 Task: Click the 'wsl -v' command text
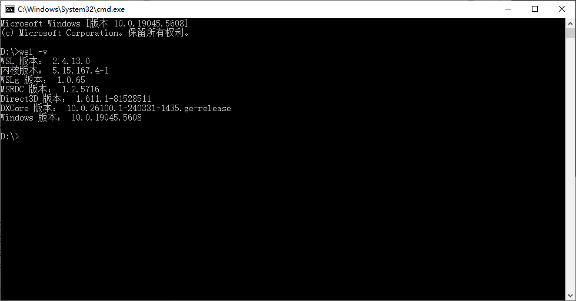pos(33,52)
